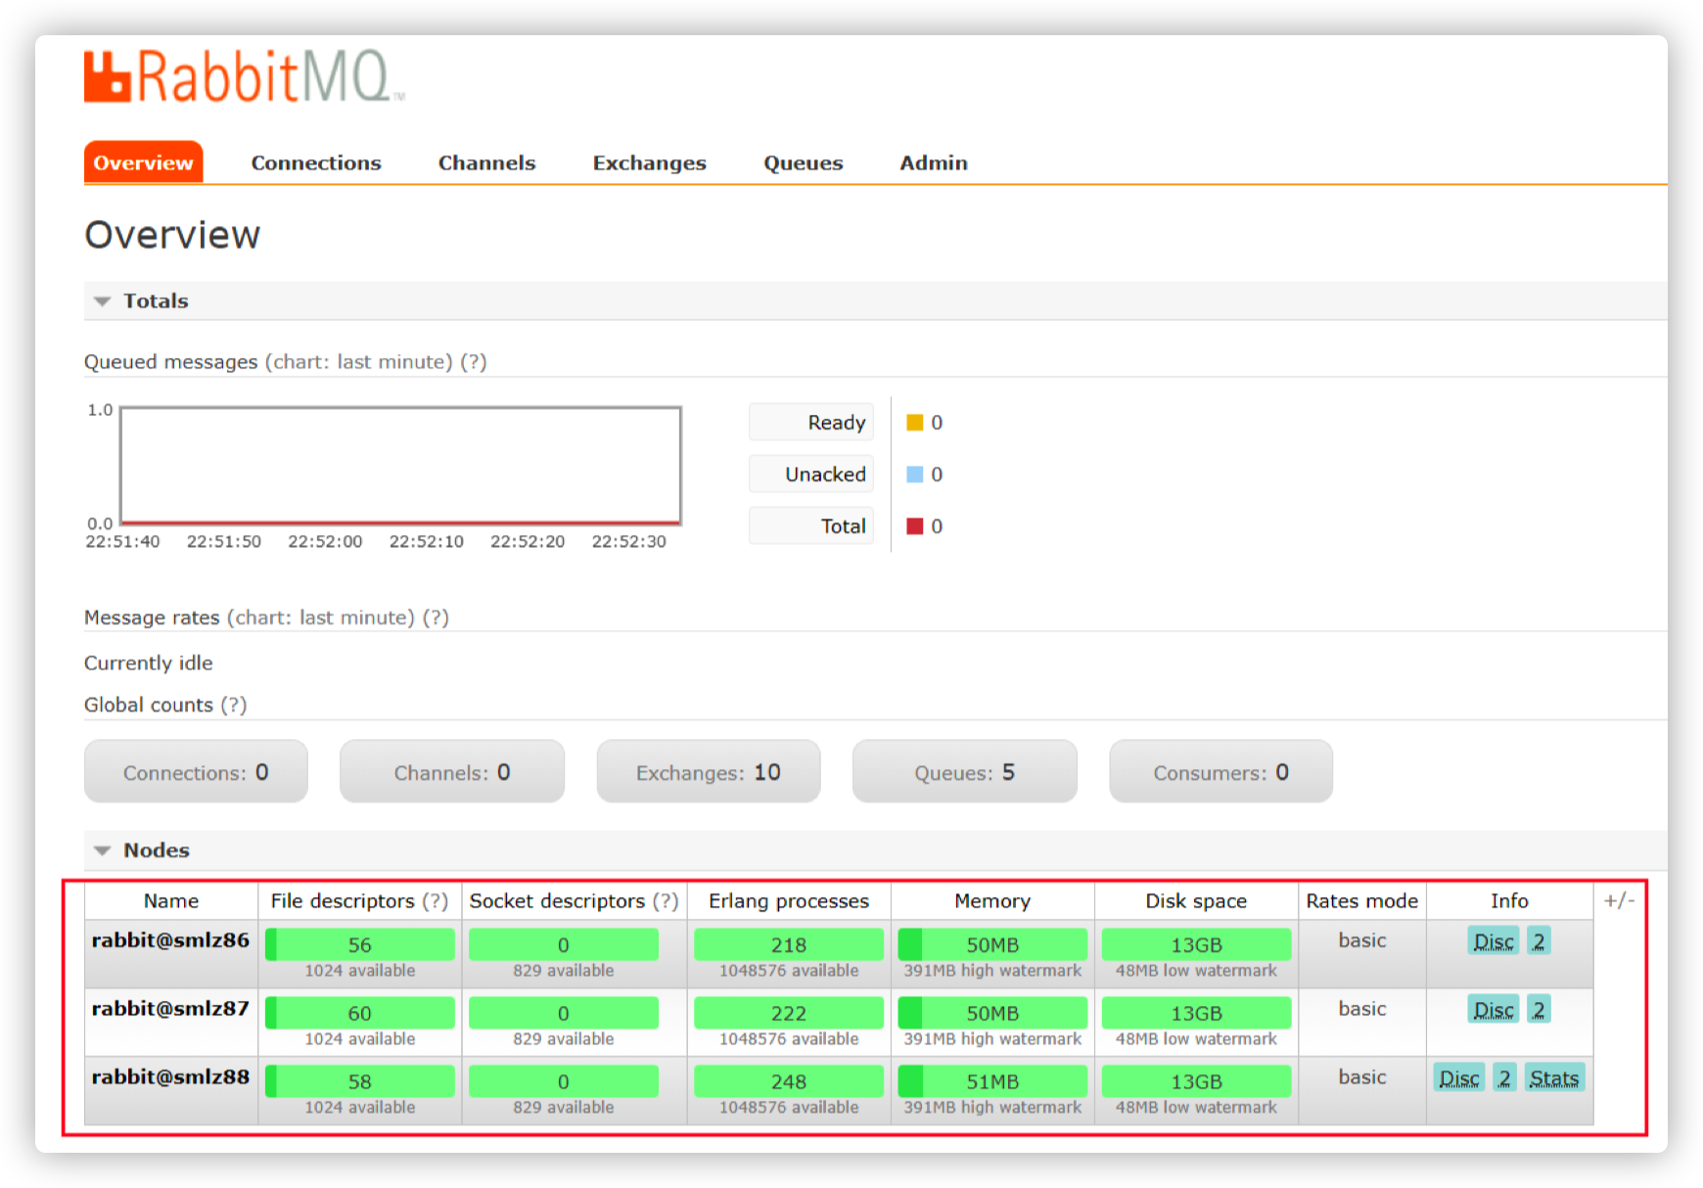Click disk space bar for rabbit@smlz87
Image resolution: width=1703 pixels, height=1188 pixels.
(x=1196, y=1014)
